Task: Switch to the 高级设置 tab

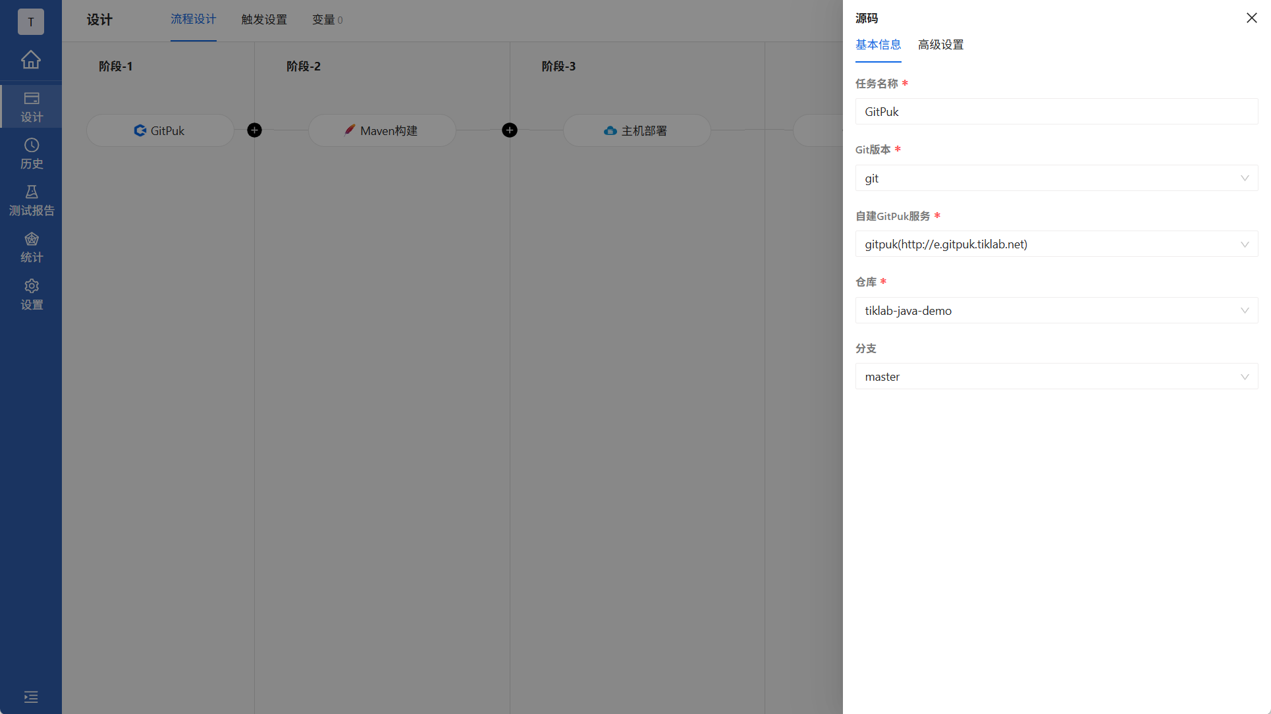Action: click(x=940, y=45)
